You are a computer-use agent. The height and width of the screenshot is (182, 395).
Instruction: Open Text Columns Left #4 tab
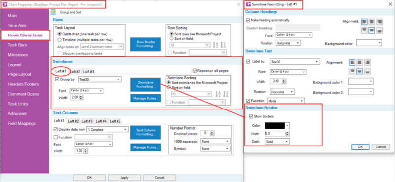click(x=101, y=121)
